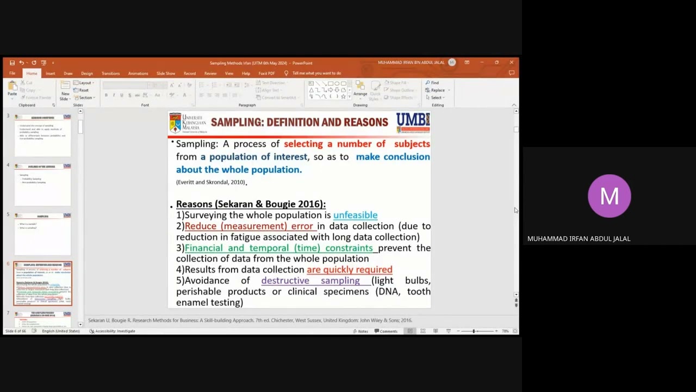Select slide 4 thumbnail

(x=42, y=185)
